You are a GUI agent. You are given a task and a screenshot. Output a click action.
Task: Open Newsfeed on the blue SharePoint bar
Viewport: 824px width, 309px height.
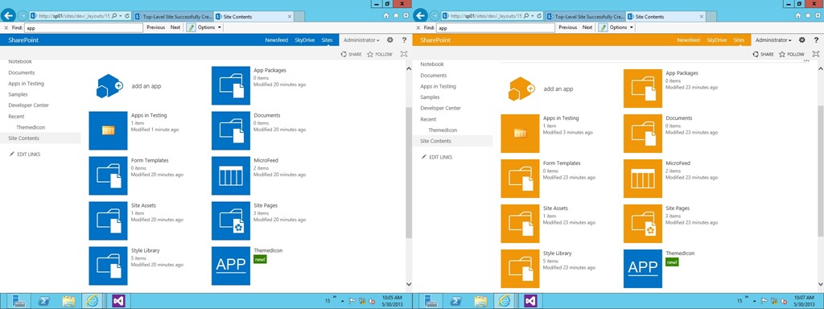click(x=277, y=40)
